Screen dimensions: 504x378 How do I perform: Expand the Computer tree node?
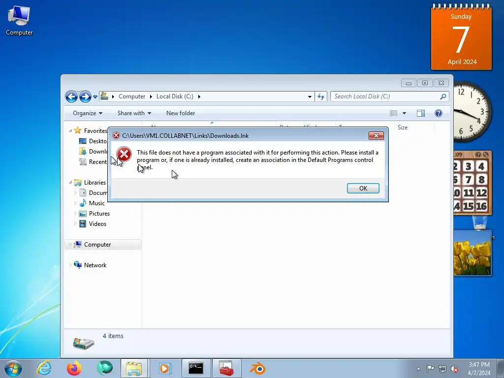pyautogui.click(x=70, y=245)
